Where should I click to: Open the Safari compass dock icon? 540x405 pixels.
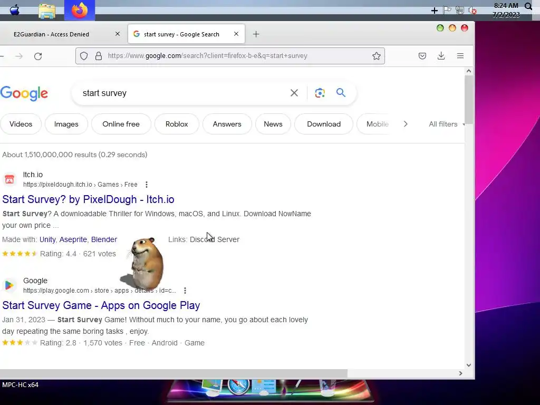point(239,385)
